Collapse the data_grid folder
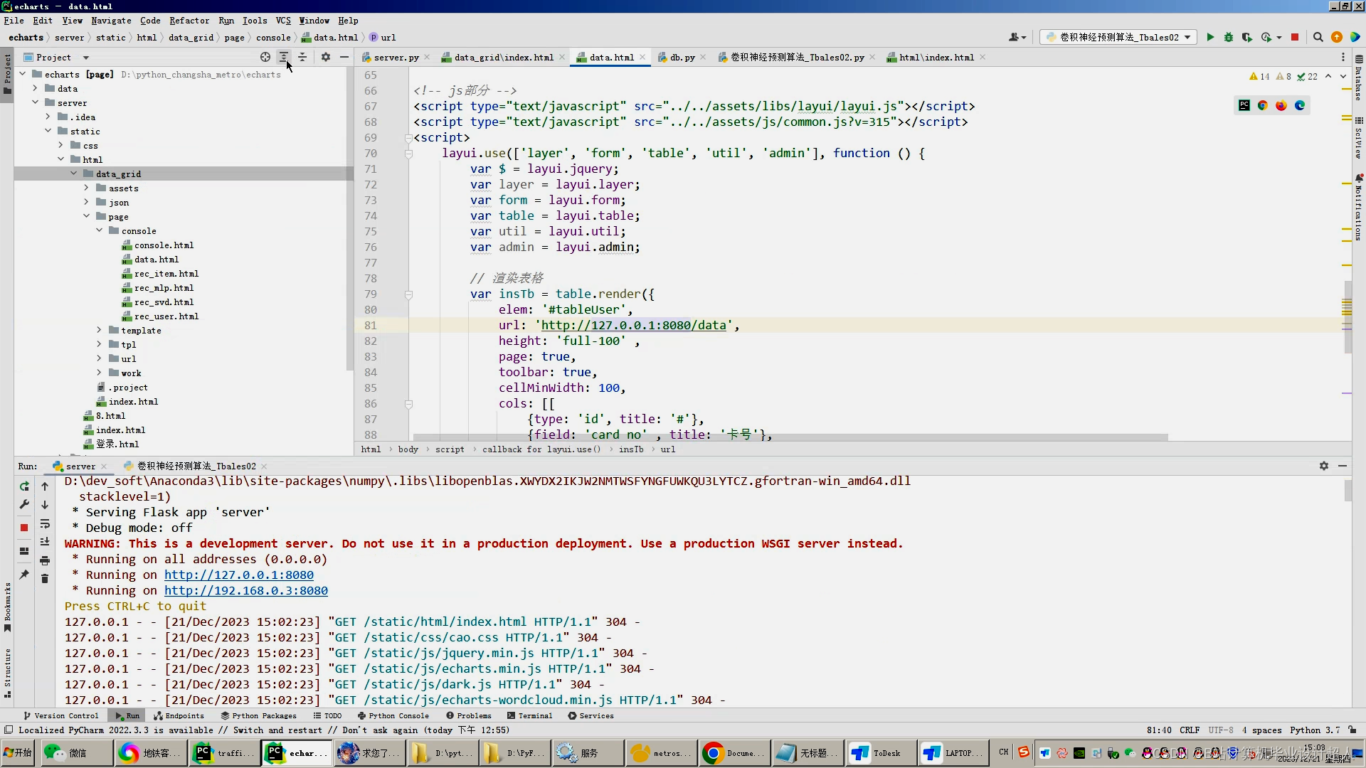 pyautogui.click(x=73, y=174)
